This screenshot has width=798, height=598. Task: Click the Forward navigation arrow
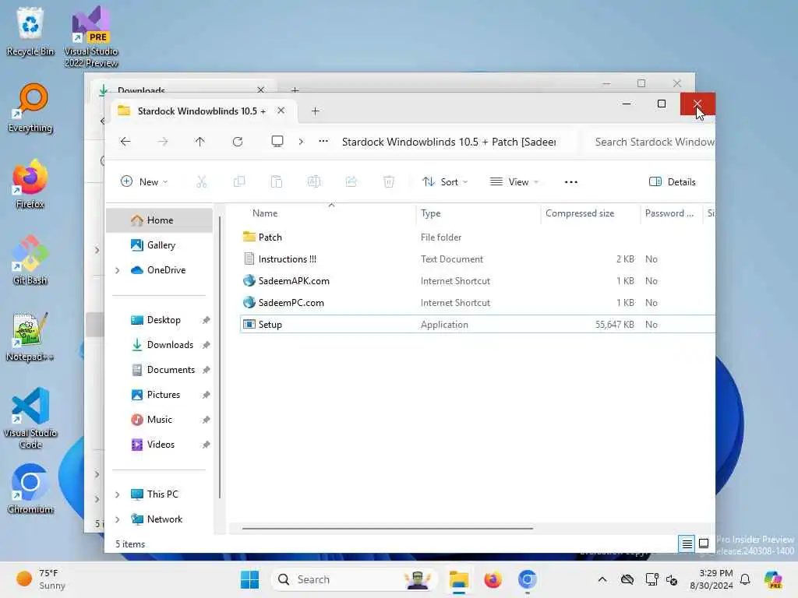(163, 142)
